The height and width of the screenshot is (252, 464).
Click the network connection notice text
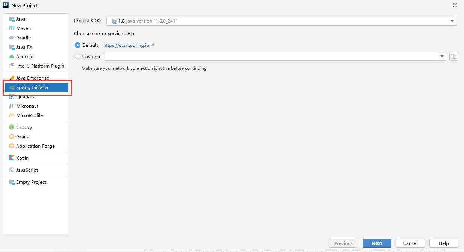145,68
